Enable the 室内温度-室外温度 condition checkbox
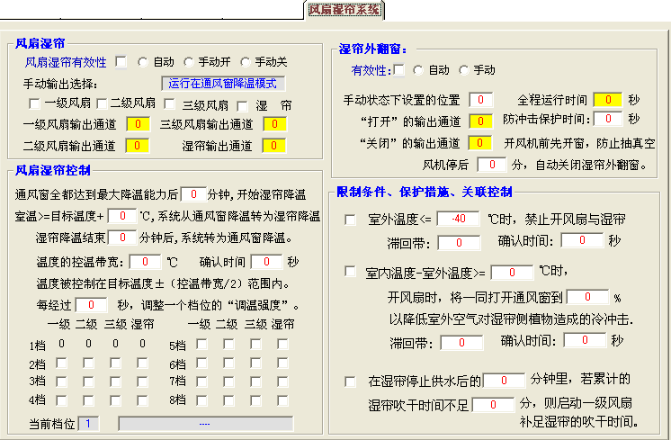Image resolution: width=671 pixels, height=440 pixels. point(350,272)
